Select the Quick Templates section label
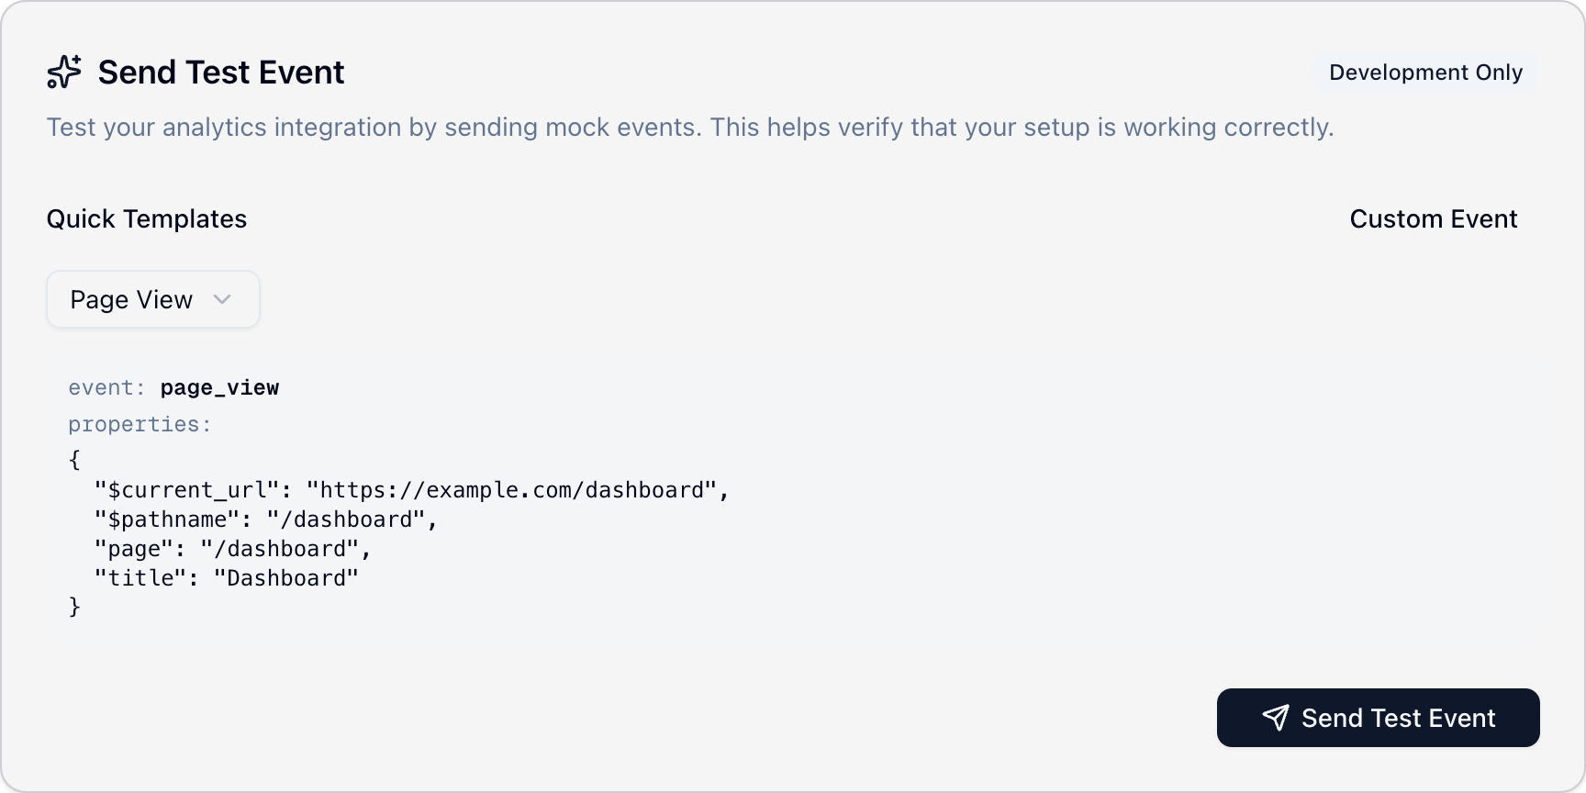 (x=147, y=219)
